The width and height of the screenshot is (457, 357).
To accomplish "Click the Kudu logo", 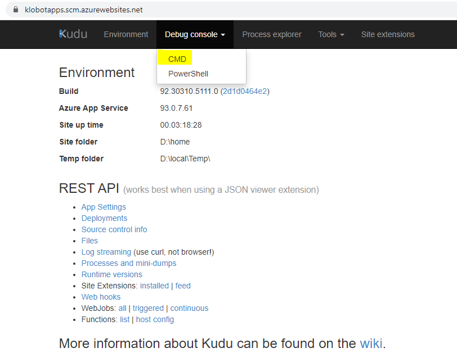I will click(x=73, y=34).
